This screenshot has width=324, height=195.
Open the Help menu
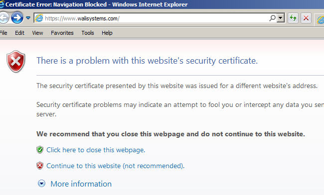(x=107, y=33)
